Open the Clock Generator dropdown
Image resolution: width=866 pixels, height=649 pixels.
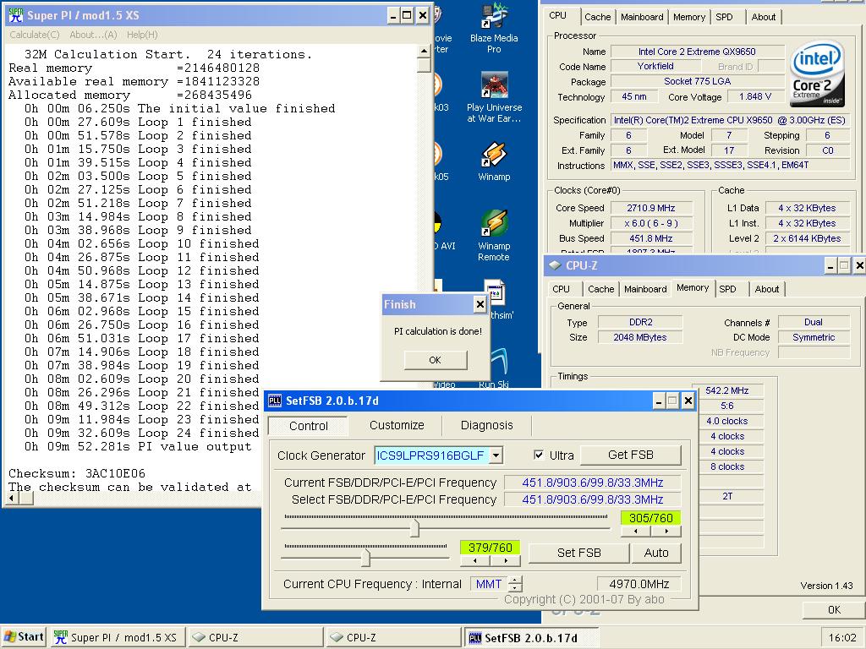coord(496,455)
